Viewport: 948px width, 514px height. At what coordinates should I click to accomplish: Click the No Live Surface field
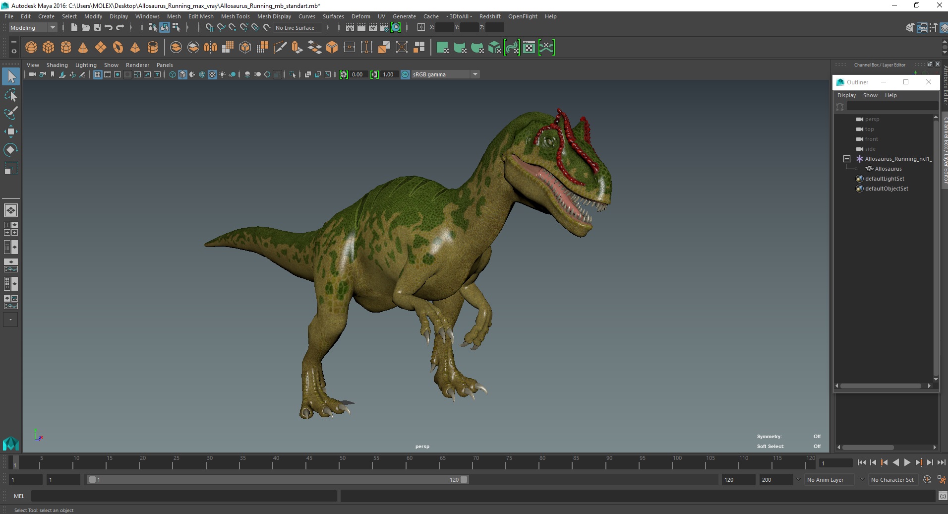[297, 28]
